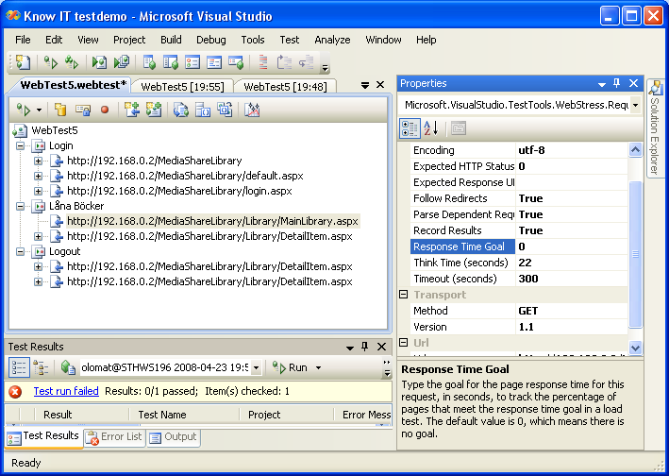Open the test run selection dropdown
669x476 pixels.
click(x=257, y=367)
